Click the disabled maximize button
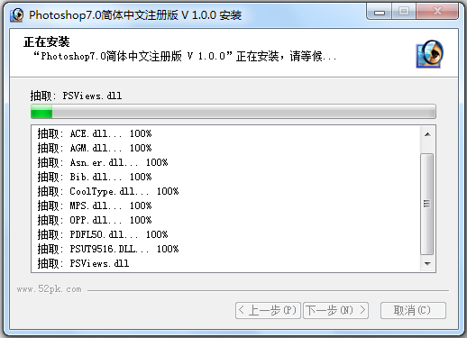Viewport: 467px width, 338px height. (x=404, y=12)
